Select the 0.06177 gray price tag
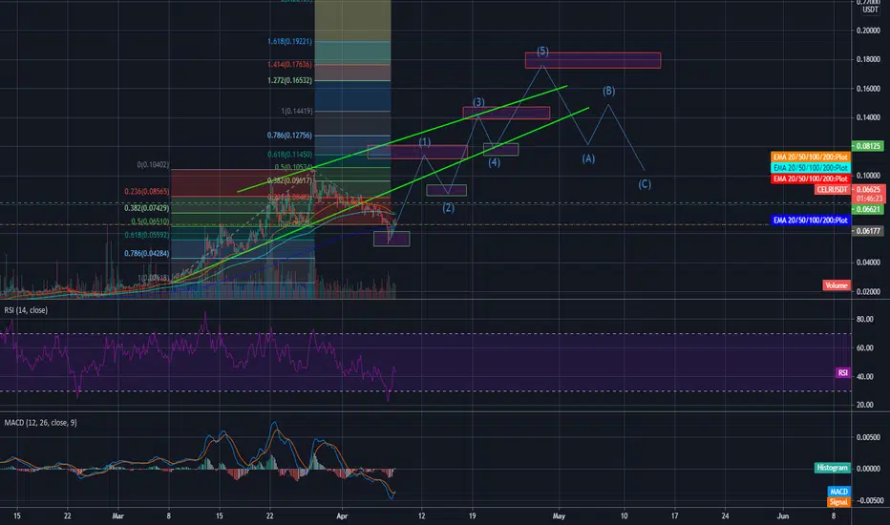This screenshot has height=525, width=890. coord(868,231)
